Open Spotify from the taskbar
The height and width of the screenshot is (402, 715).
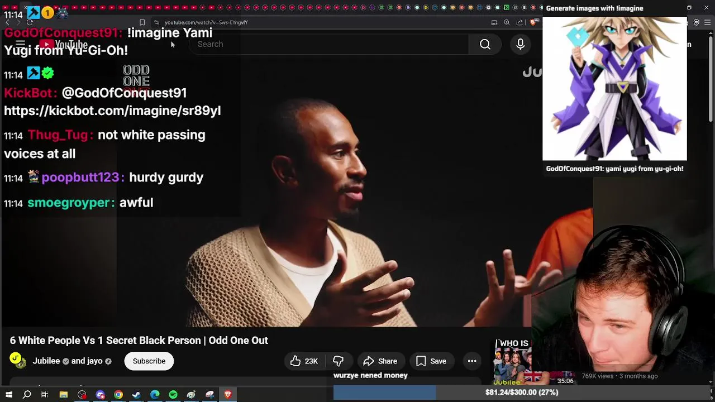(173, 395)
